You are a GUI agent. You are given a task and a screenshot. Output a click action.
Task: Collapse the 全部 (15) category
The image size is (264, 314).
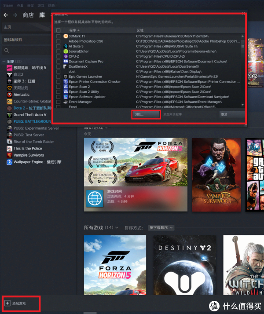click(4, 61)
